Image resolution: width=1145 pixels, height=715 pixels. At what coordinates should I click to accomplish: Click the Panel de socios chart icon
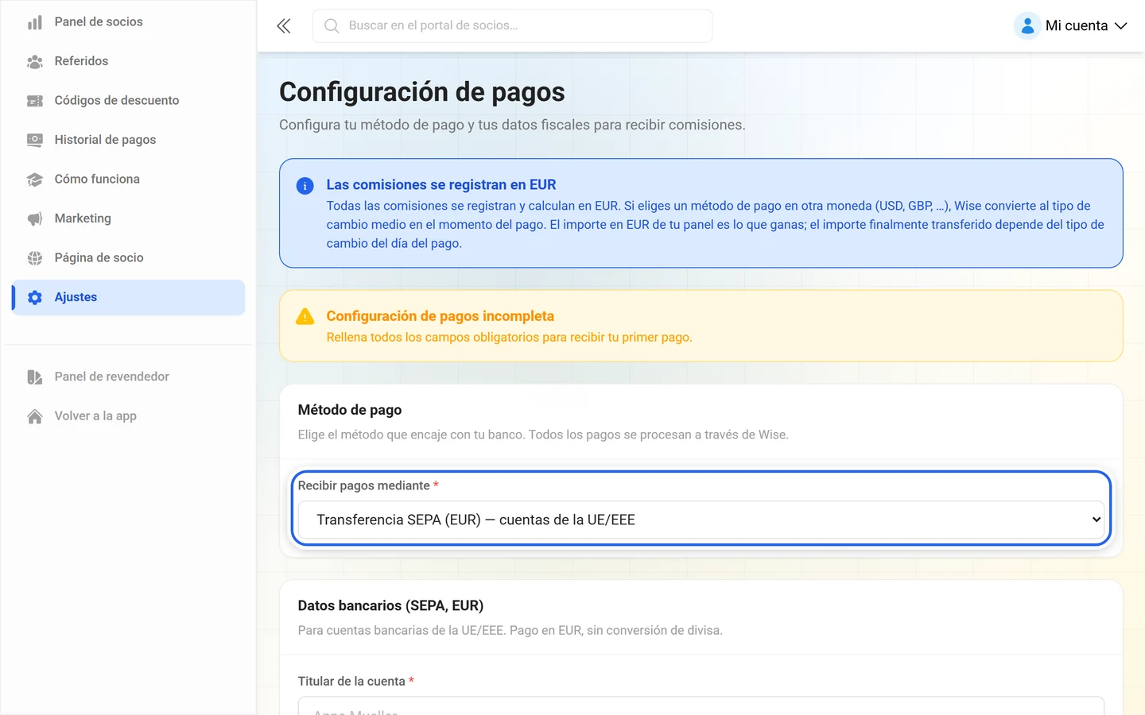35,22
